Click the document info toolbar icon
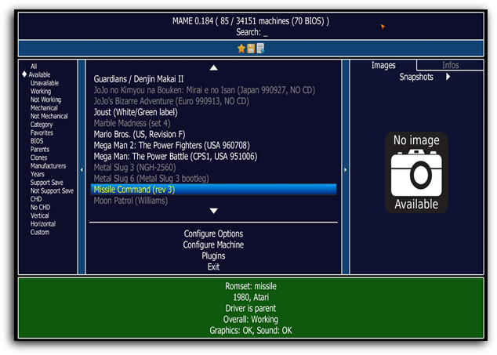497x355 pixels. [260, 49]
